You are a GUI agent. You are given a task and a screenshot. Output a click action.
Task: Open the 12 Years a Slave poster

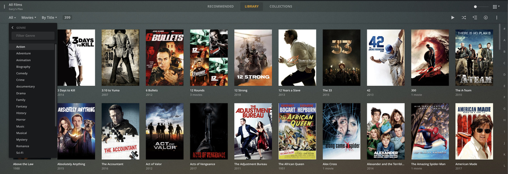(297, 58)
